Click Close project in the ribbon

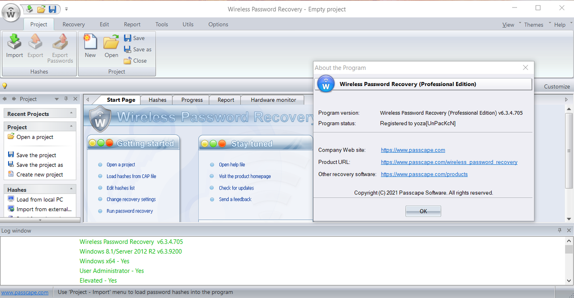135,60
